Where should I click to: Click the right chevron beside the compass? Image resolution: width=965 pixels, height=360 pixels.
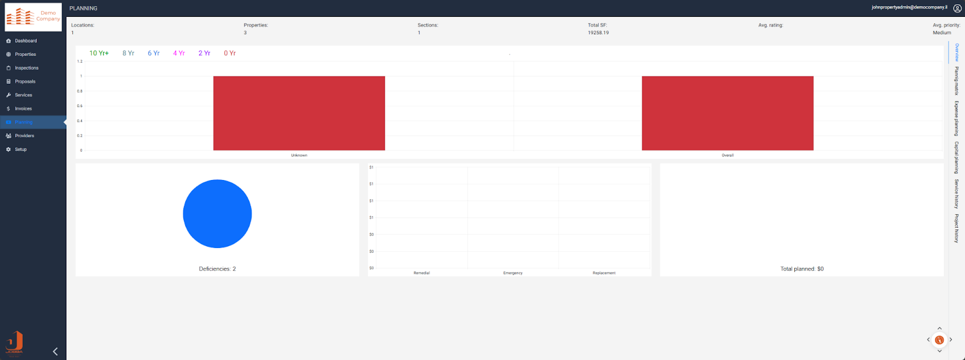point(951,340)
